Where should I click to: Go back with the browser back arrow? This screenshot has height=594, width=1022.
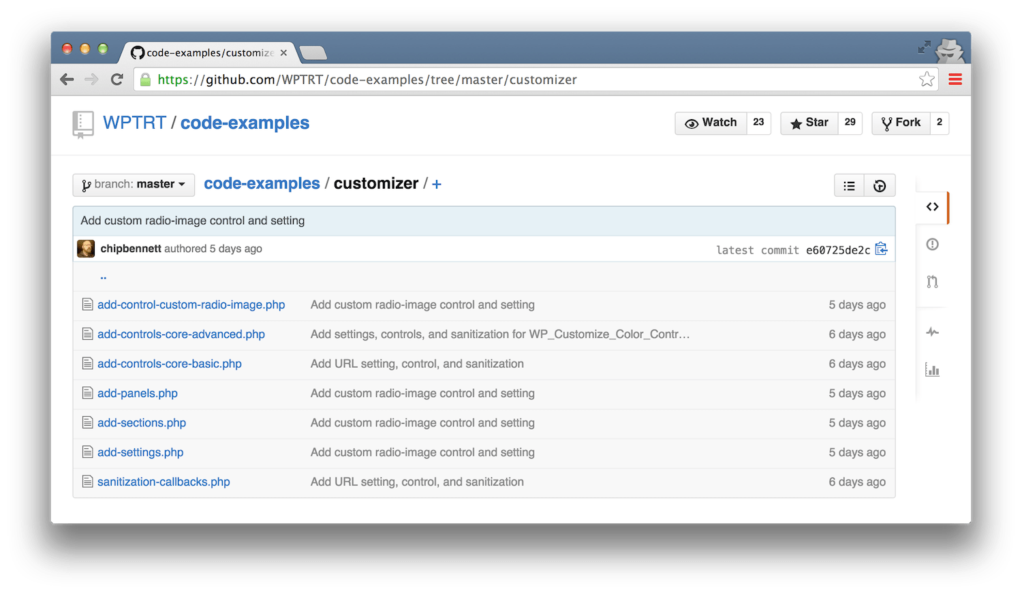[x=67, y=80]
